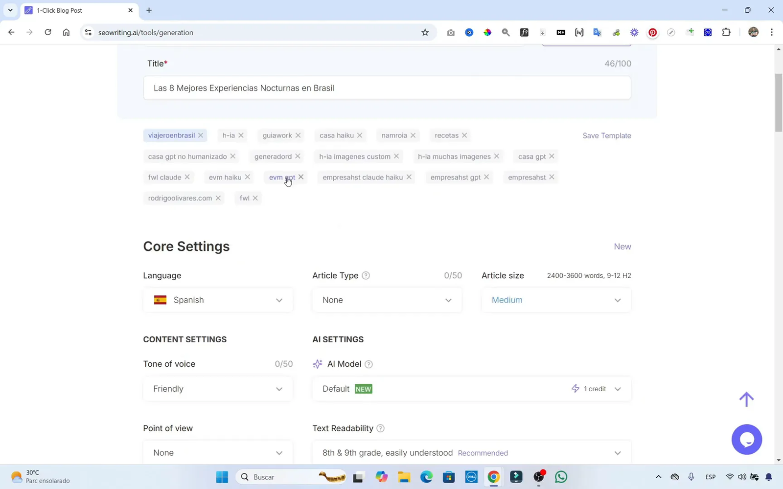Open the browser Extensions puzzle icon
The height and width of the screenshot is (489, 783).
726,32
